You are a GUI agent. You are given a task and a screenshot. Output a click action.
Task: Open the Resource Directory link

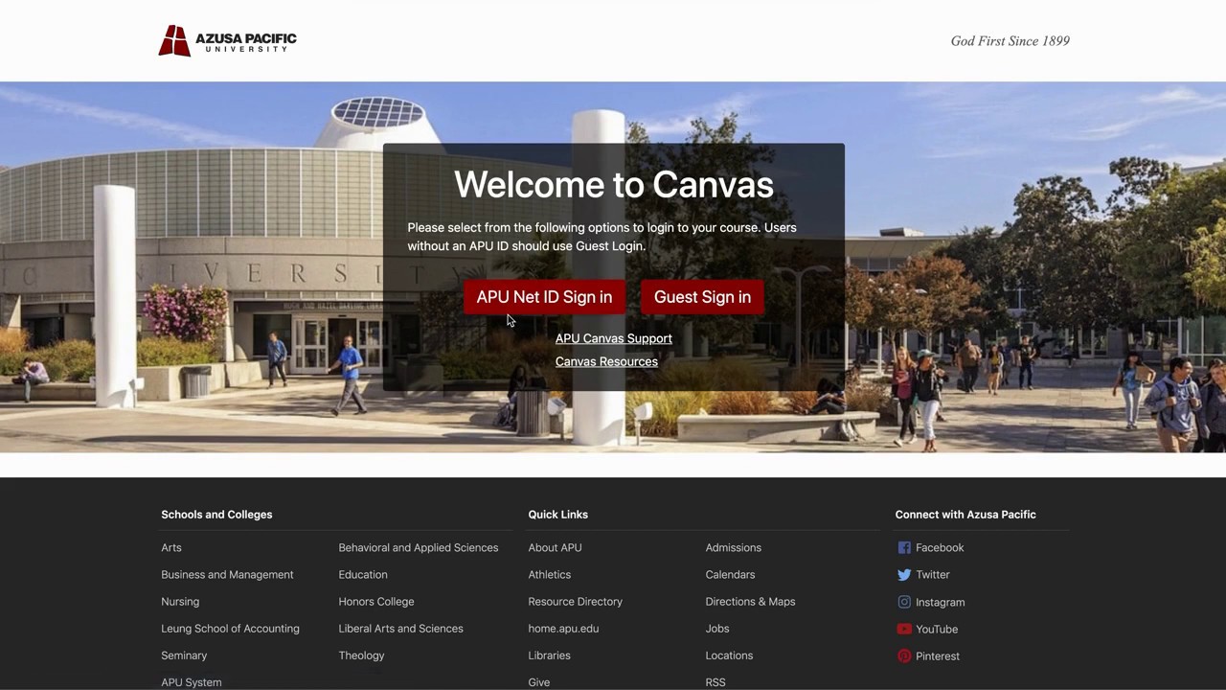tap(576, 602)
